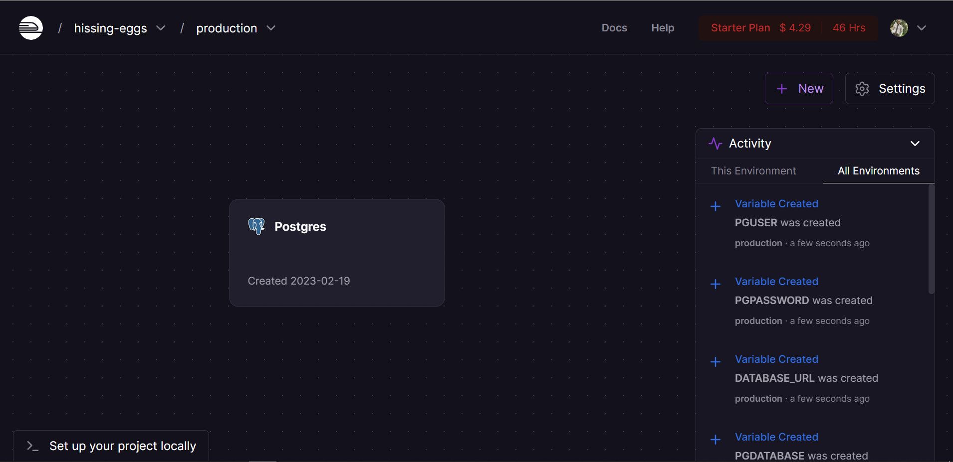Click the Activity pulse icon
This screenshot has height=462, width=953.
point(715,144)
